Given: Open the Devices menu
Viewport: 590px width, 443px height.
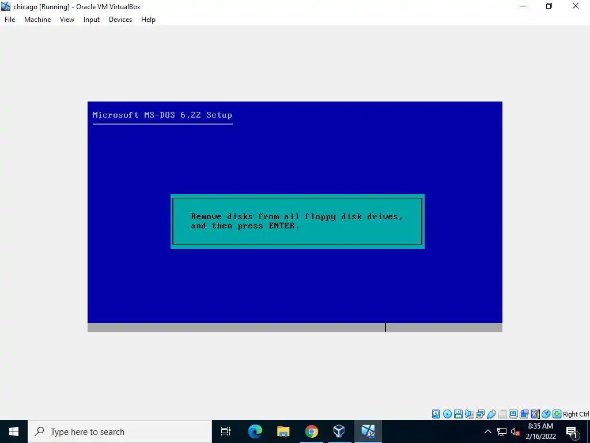Looking at the screenshot, I should (120, 20).
